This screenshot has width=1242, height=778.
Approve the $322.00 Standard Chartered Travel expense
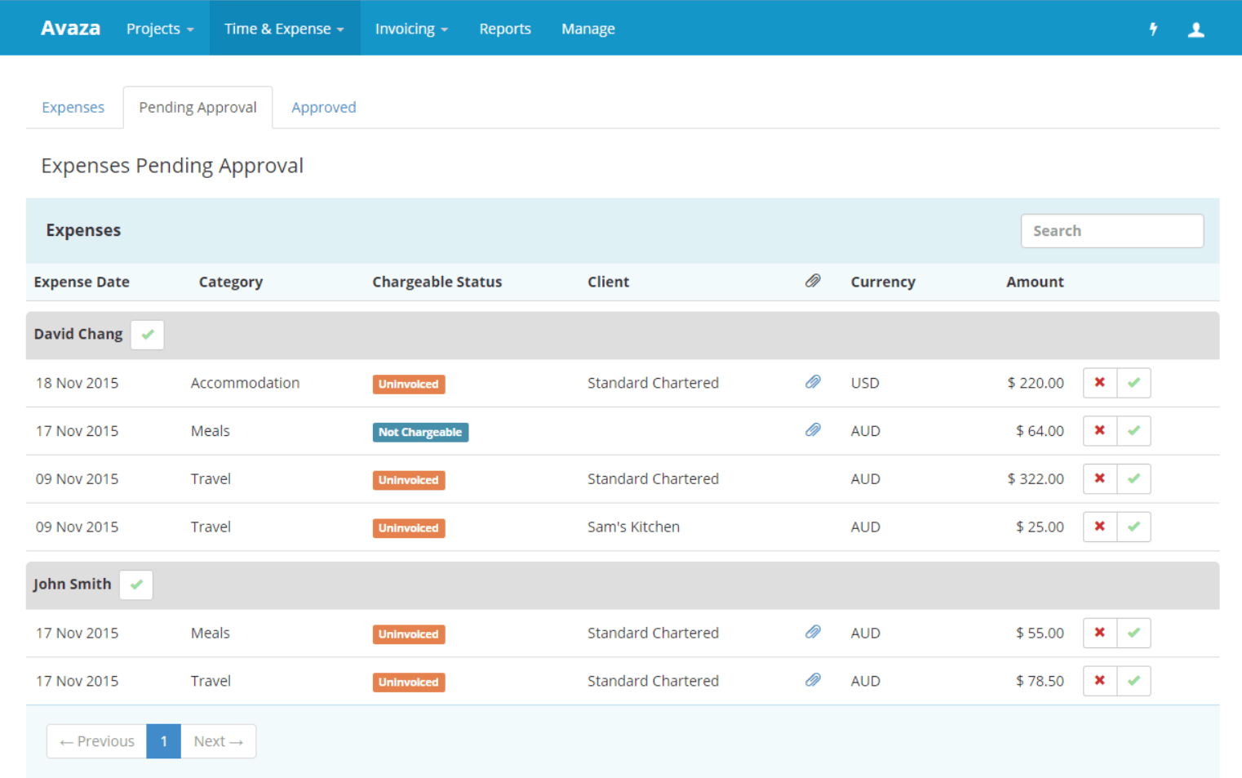click(x=1133, y=478)
